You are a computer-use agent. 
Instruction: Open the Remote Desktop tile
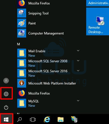pyautogui.click(x=98, y=21)
